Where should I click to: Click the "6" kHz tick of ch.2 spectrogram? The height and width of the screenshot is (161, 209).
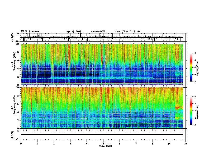pos(18,104)
